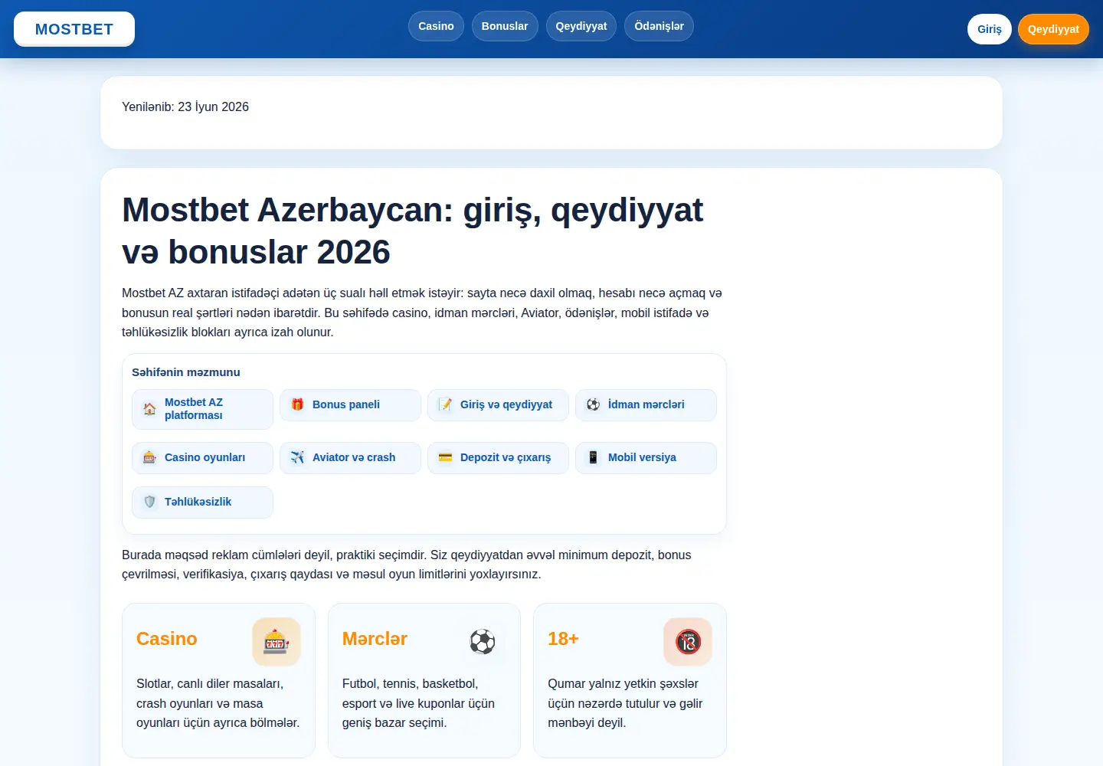Jump to the Mostbet AZ platforması section

pyautogui.click(x=202, y=409)
